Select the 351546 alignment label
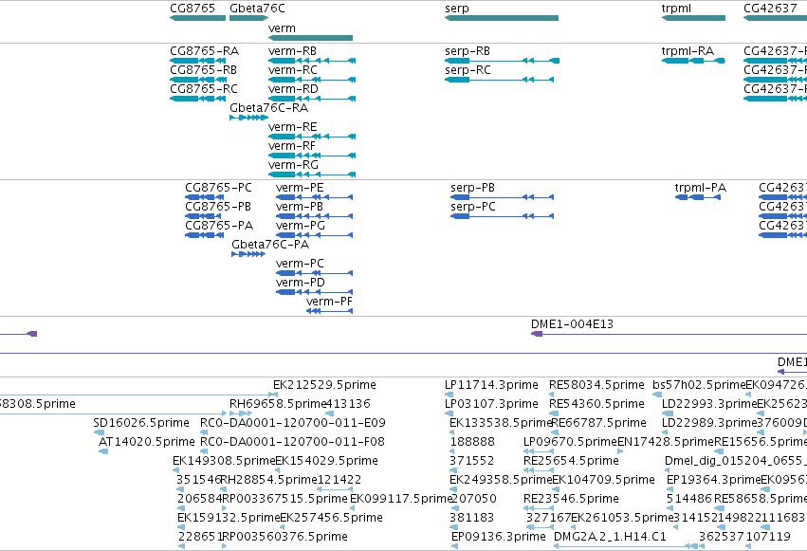Image resolution: width=807 pixels, height=551 pixels. 198,480
